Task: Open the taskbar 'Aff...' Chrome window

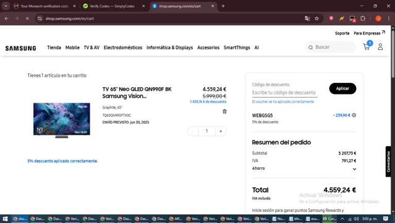Action: (176, 219)
